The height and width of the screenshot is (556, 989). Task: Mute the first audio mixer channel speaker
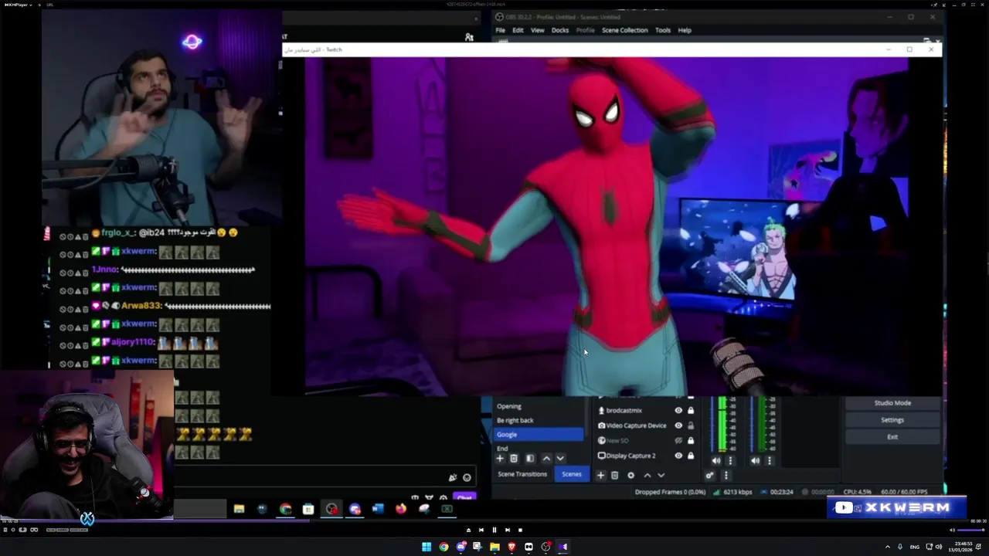[715, 461]
